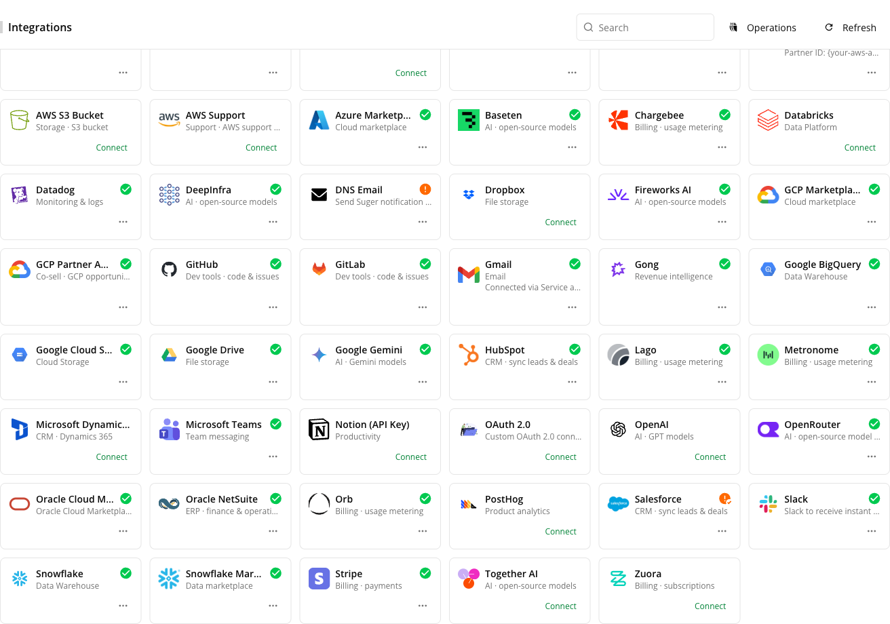Open the Operations menu in header
The height and width of the screenshot is (624, 890).
point(762,28)
